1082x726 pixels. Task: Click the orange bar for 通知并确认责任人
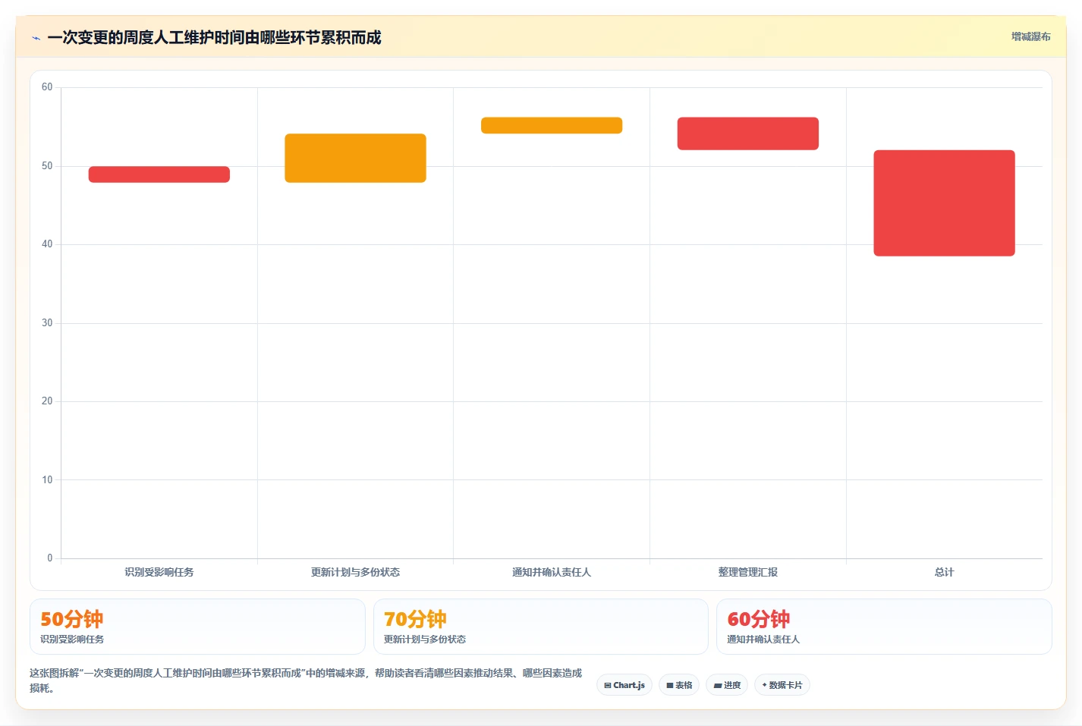coord(552,125)
